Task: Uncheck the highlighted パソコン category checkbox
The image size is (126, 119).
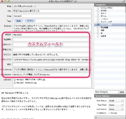Action: tap(98, 25)
